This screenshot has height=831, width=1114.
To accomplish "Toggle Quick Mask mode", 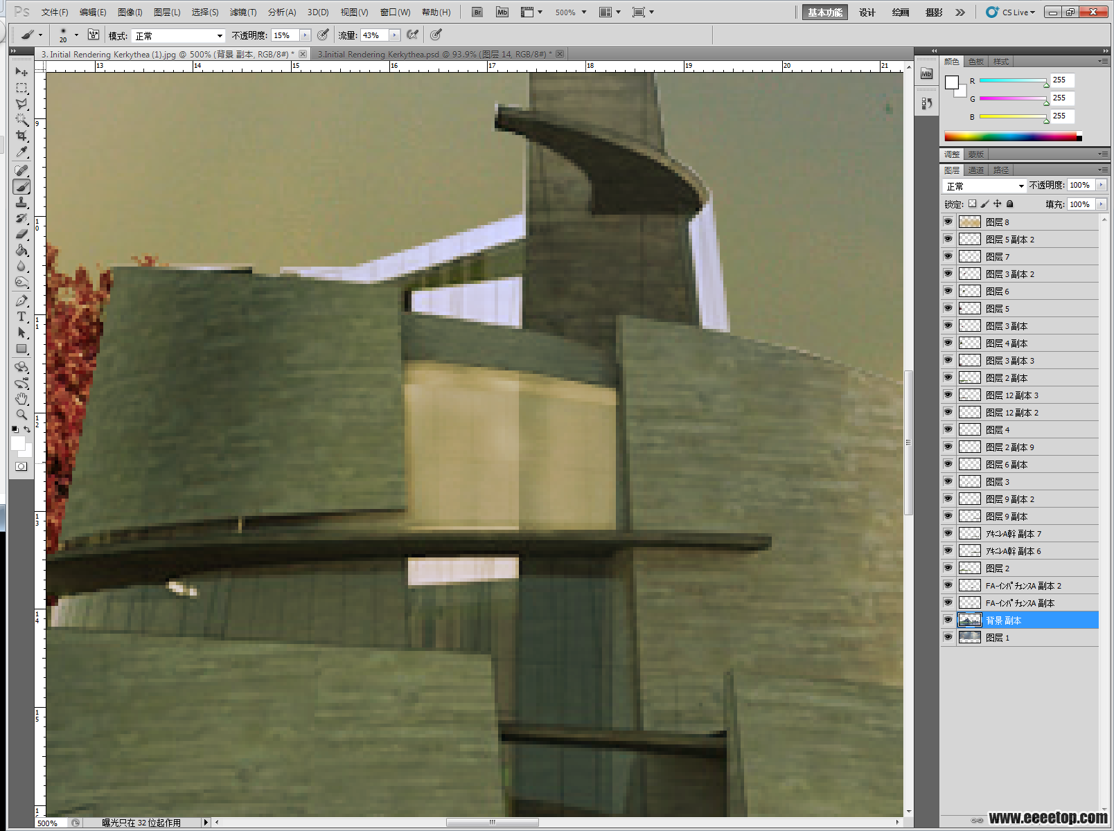I will click(21, 467).
